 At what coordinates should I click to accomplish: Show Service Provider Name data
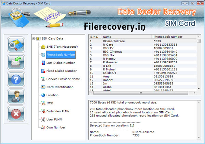(63, 79)
